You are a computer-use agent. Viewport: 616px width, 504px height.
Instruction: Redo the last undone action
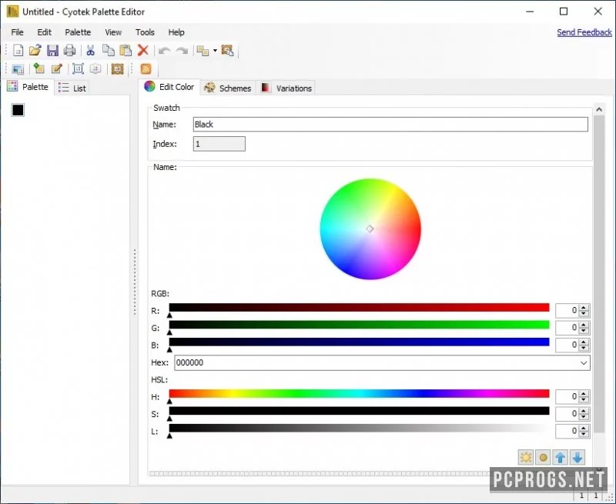coord(182,51)
